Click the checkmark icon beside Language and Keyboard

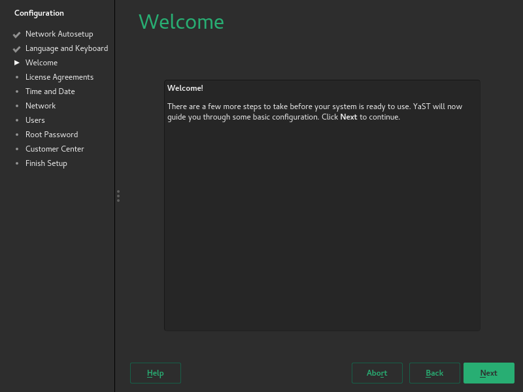17,49
